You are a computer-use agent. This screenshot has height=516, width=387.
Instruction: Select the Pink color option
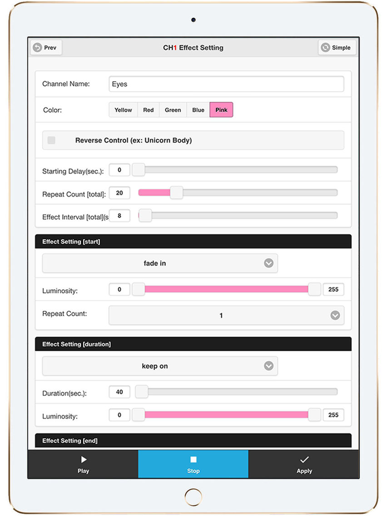coord(221,110)
